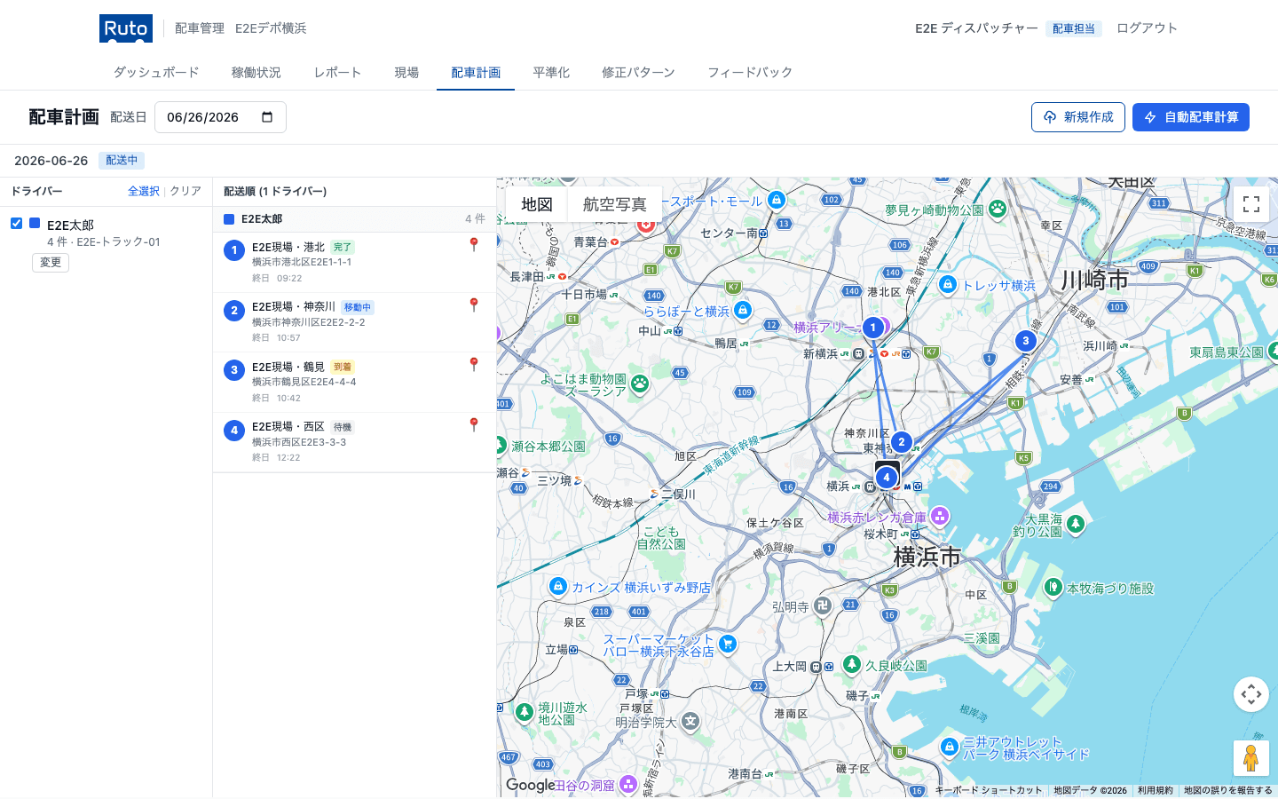Open the map 利用規約 link
1278x799 pixels.
coord(1156,790)
